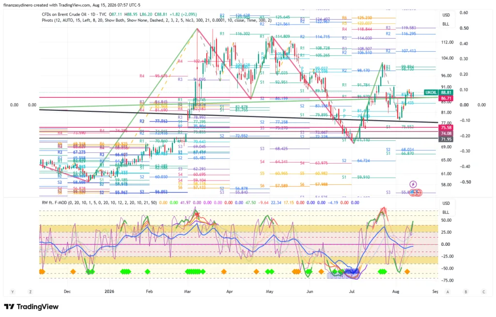This screenshot has height=317, width=496.
Task: Click the R6 125.230 pivot label
Action: pos(357,18)
